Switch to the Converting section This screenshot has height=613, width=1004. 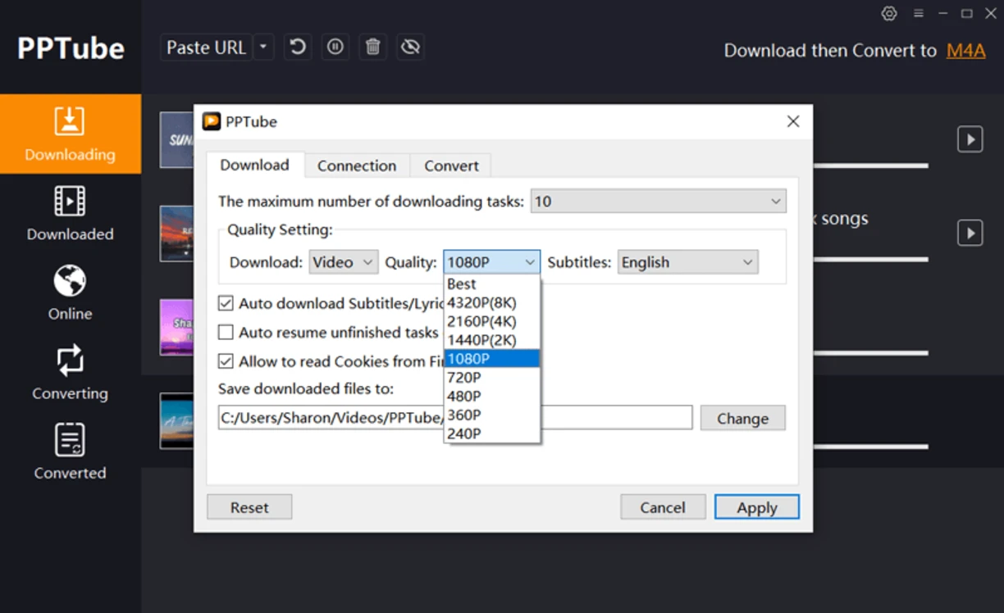point(70,372)
